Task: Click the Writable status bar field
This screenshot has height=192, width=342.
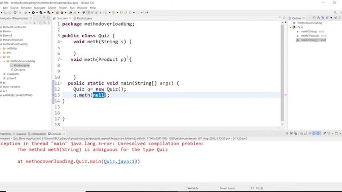Action: click(x=193, y=188)
